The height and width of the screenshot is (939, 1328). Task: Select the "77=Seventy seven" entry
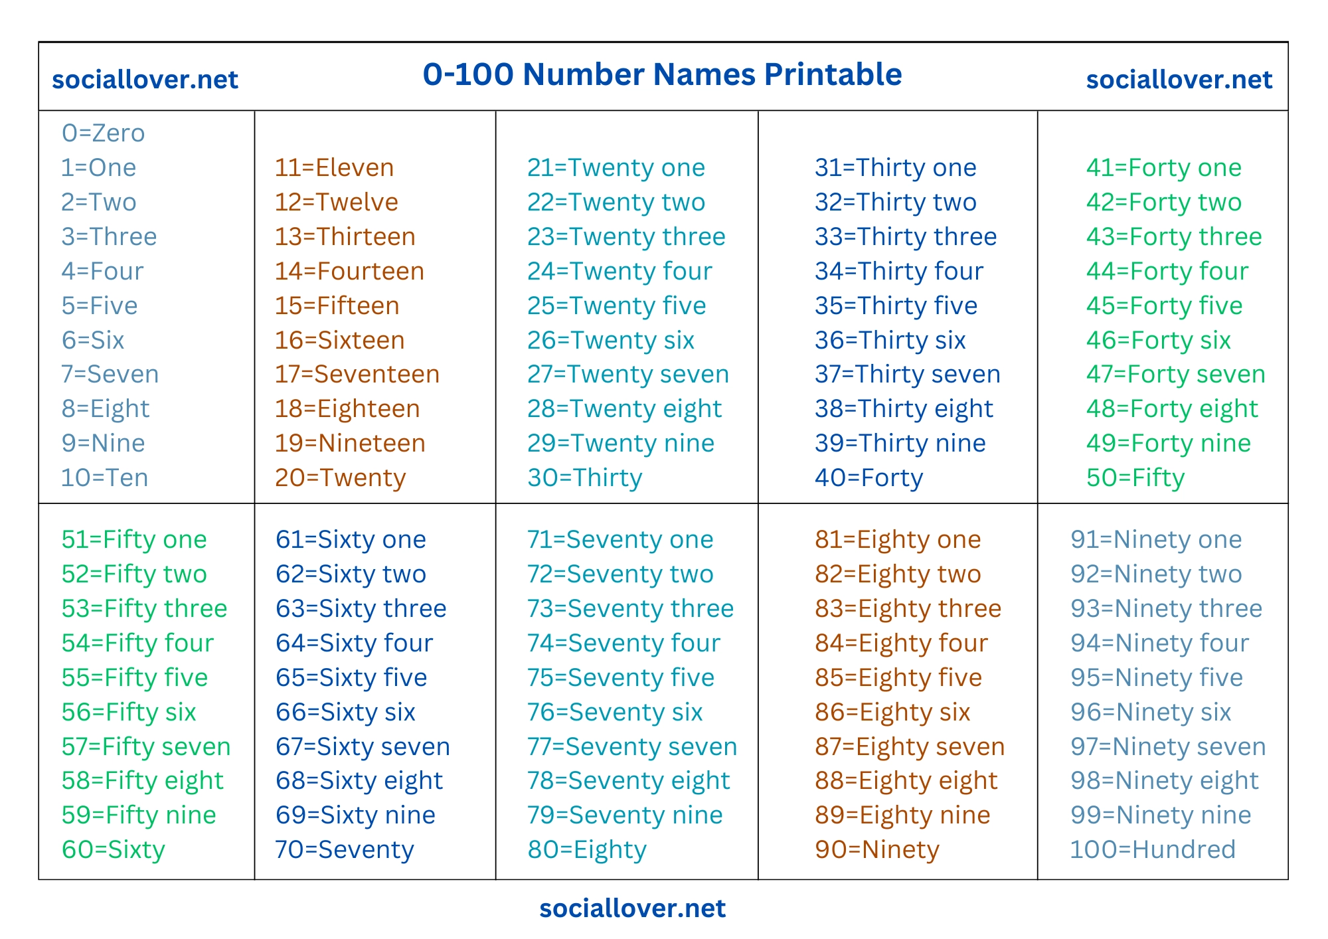(631, 746)
